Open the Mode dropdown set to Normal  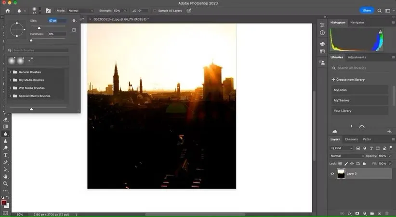click(80, 10)
